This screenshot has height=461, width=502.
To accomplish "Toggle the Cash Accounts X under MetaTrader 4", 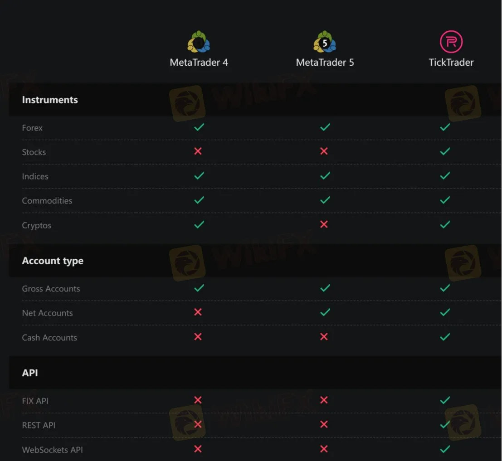I will [x=198, y=337].
